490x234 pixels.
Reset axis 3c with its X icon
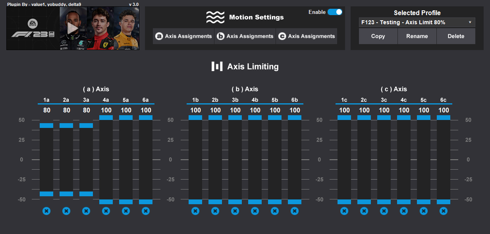point(384,211)
